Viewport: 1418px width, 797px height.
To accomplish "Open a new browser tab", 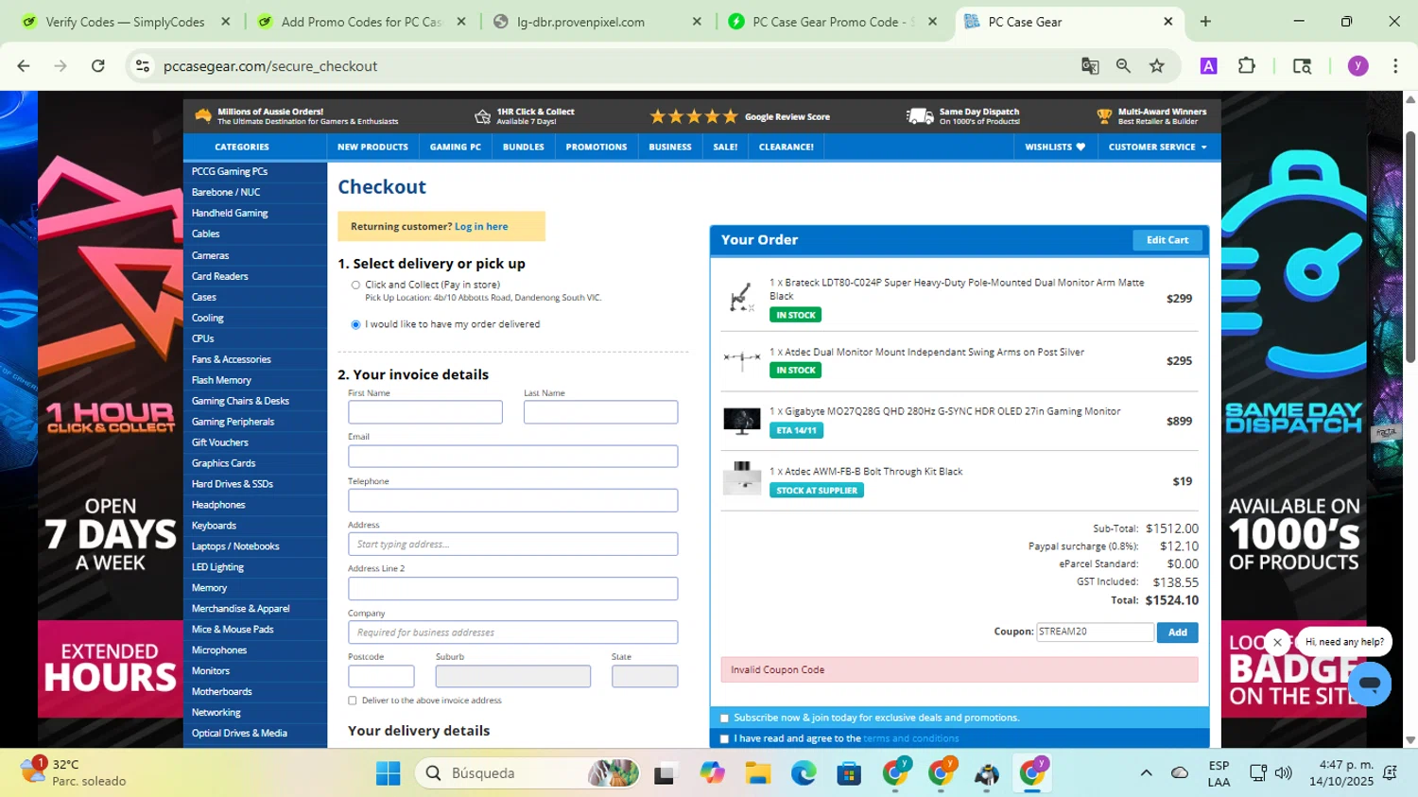I will 1205,22.
